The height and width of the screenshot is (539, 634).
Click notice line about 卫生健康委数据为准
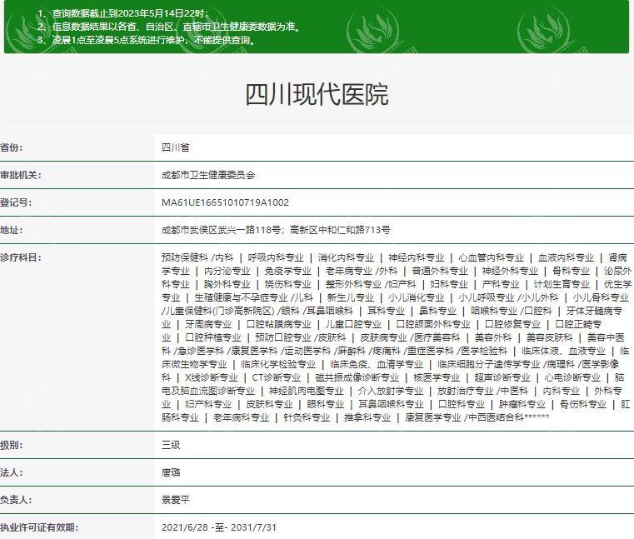tap(170, 27)
